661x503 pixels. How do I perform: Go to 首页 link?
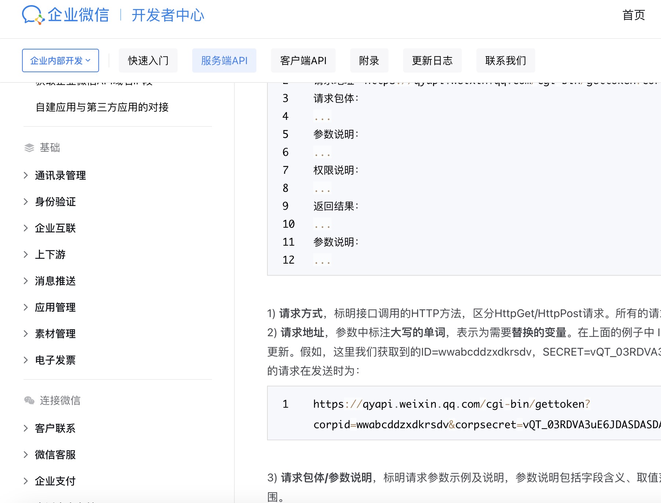point(633,15)
